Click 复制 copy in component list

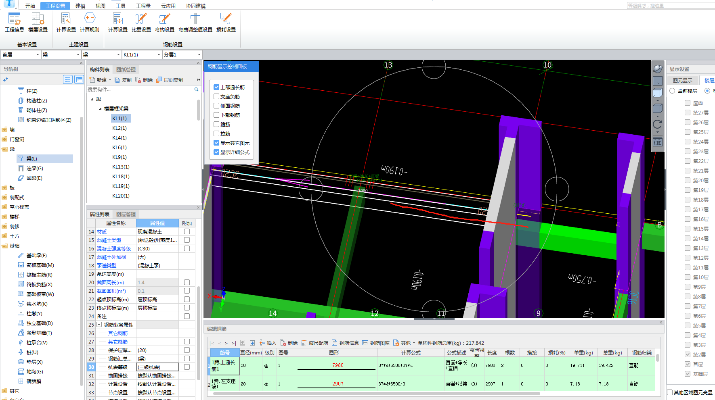pyautogui.click(x=123, y=80)
